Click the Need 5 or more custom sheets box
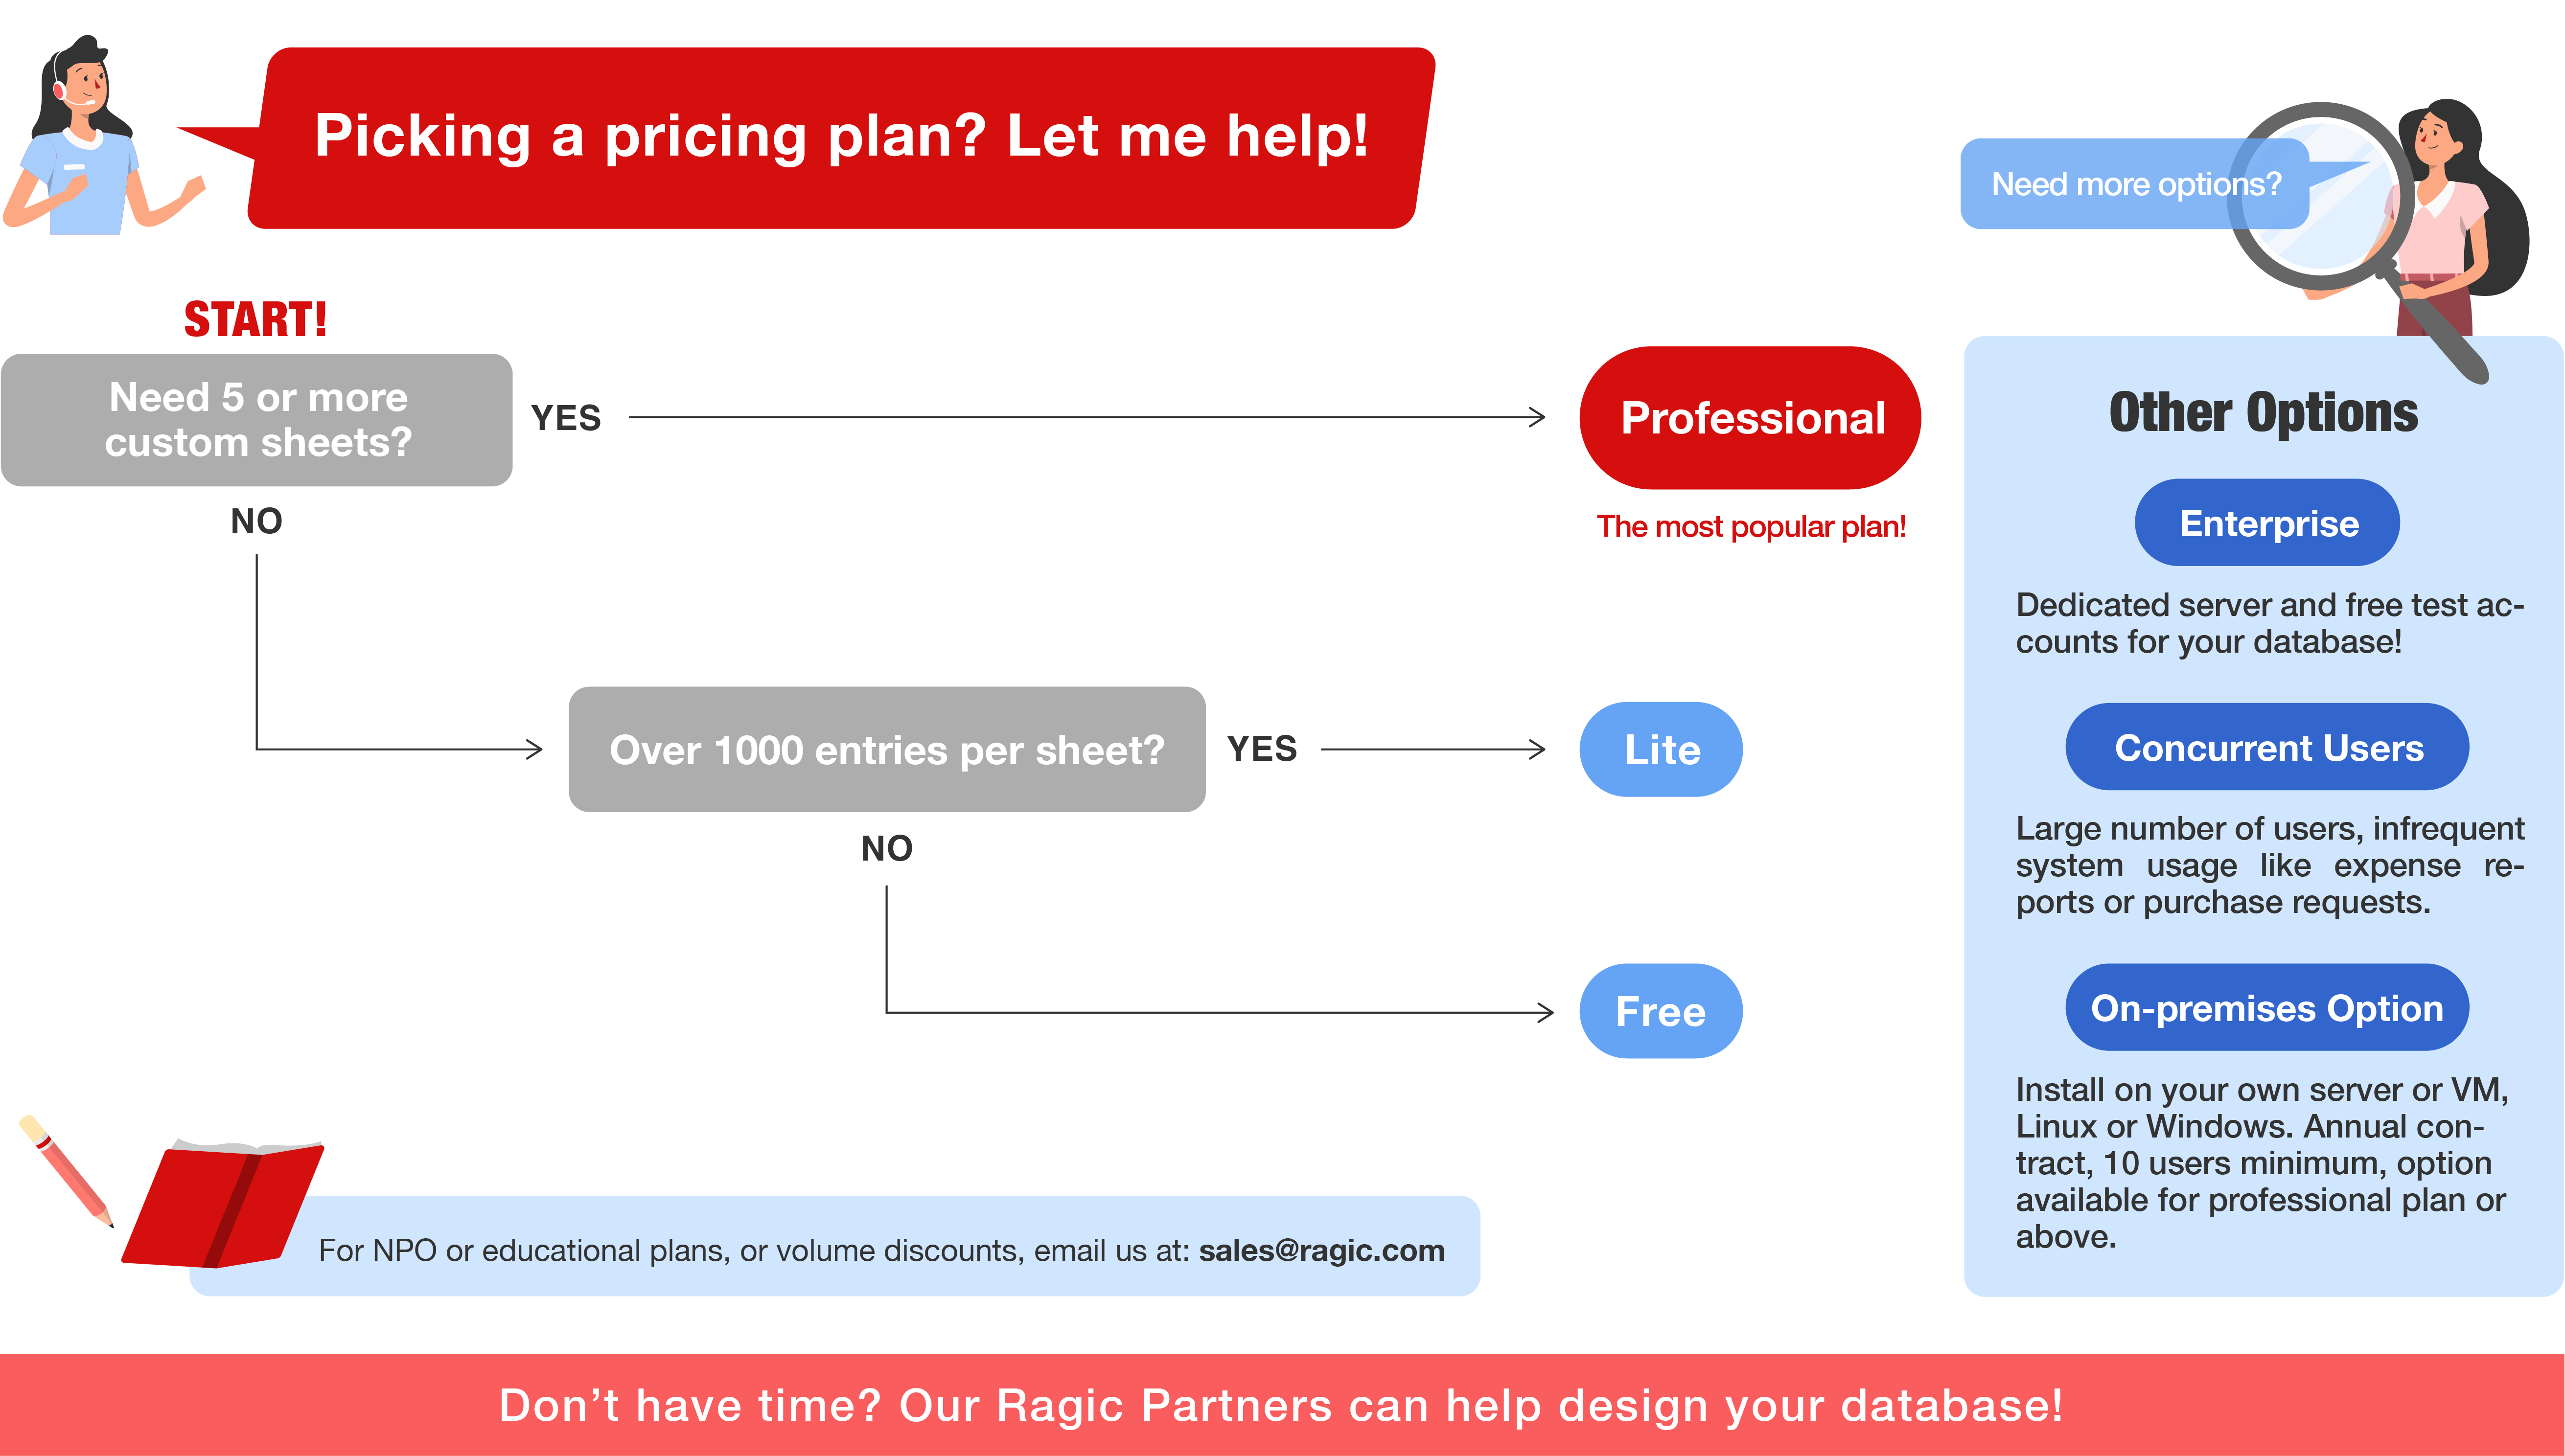Screen dimensions: 2565x1456 pos(257,420)
